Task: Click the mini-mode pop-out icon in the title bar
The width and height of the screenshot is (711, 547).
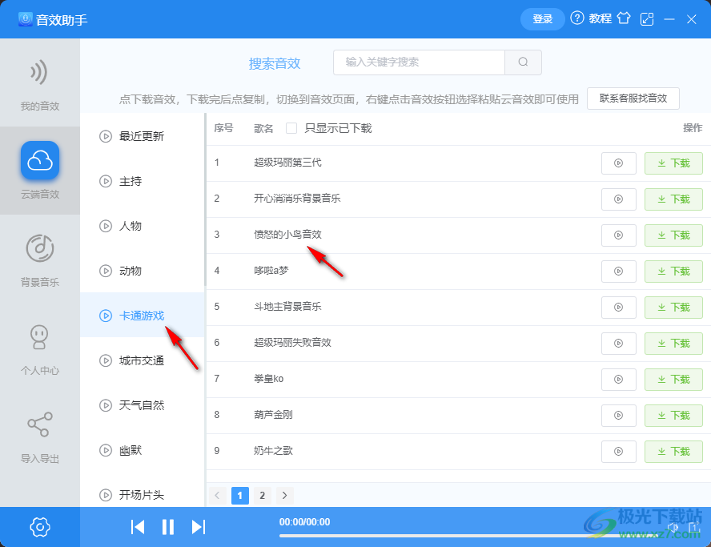Action: pyautogui.click(x=647, y=18)
